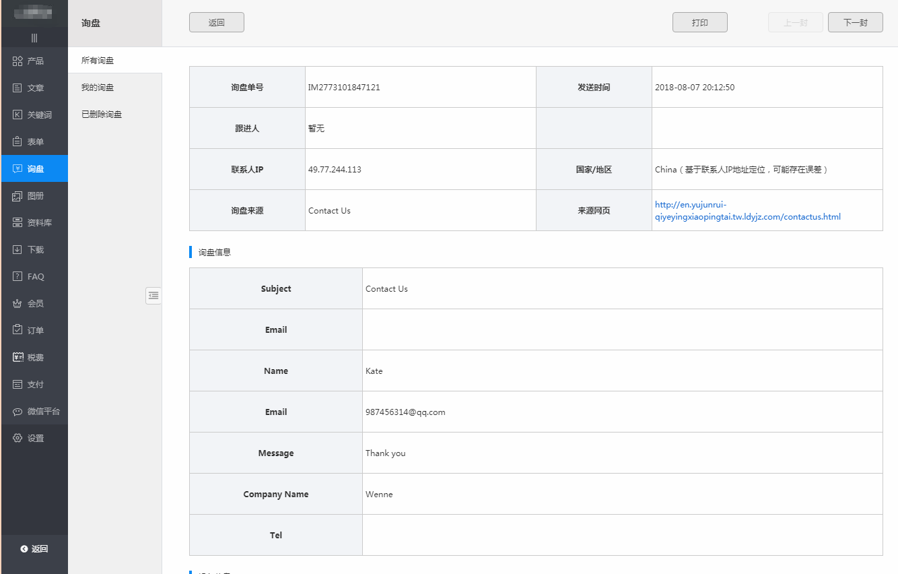Open the Articles (文章) sidebar icon
The image size is (898, 574).
pyautogui.click(x=18, y=88)
